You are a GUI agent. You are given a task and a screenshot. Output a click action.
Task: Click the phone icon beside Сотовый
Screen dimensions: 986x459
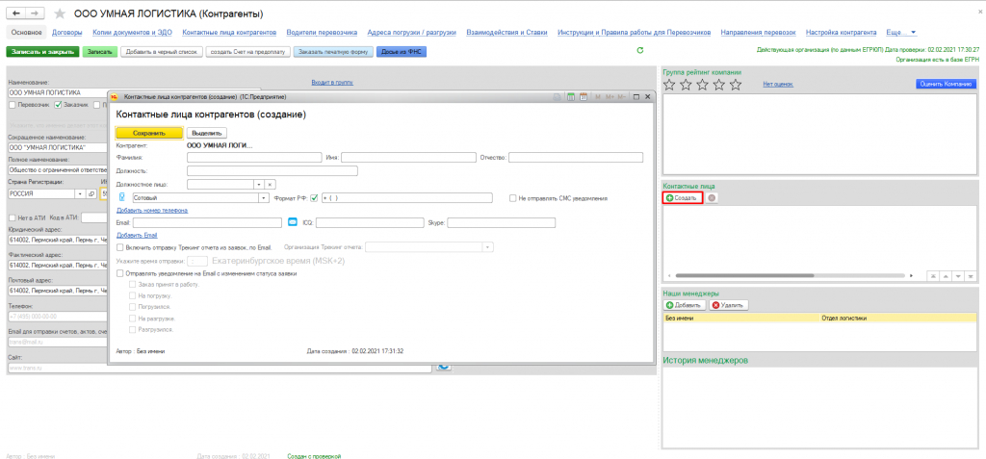122,197
